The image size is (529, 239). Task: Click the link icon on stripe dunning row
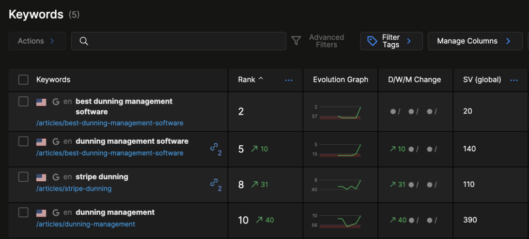[x=214, y=183]
